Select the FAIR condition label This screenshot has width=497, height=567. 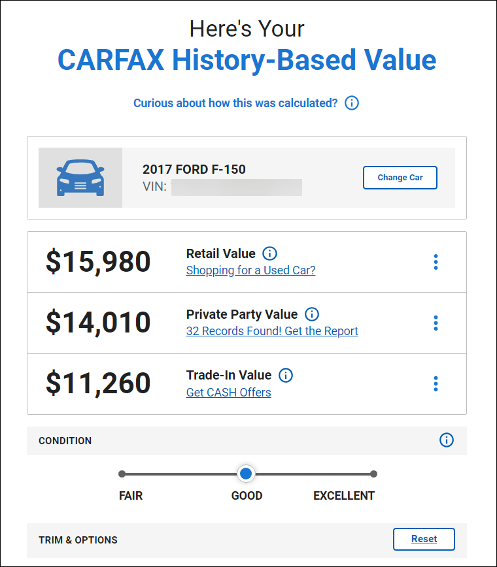[x=131, y=495]
